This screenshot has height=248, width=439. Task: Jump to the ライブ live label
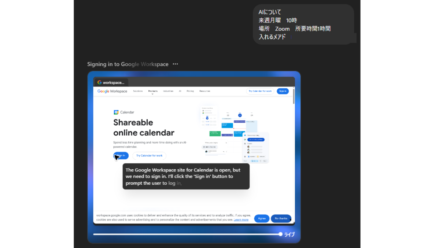click(289, 234)
